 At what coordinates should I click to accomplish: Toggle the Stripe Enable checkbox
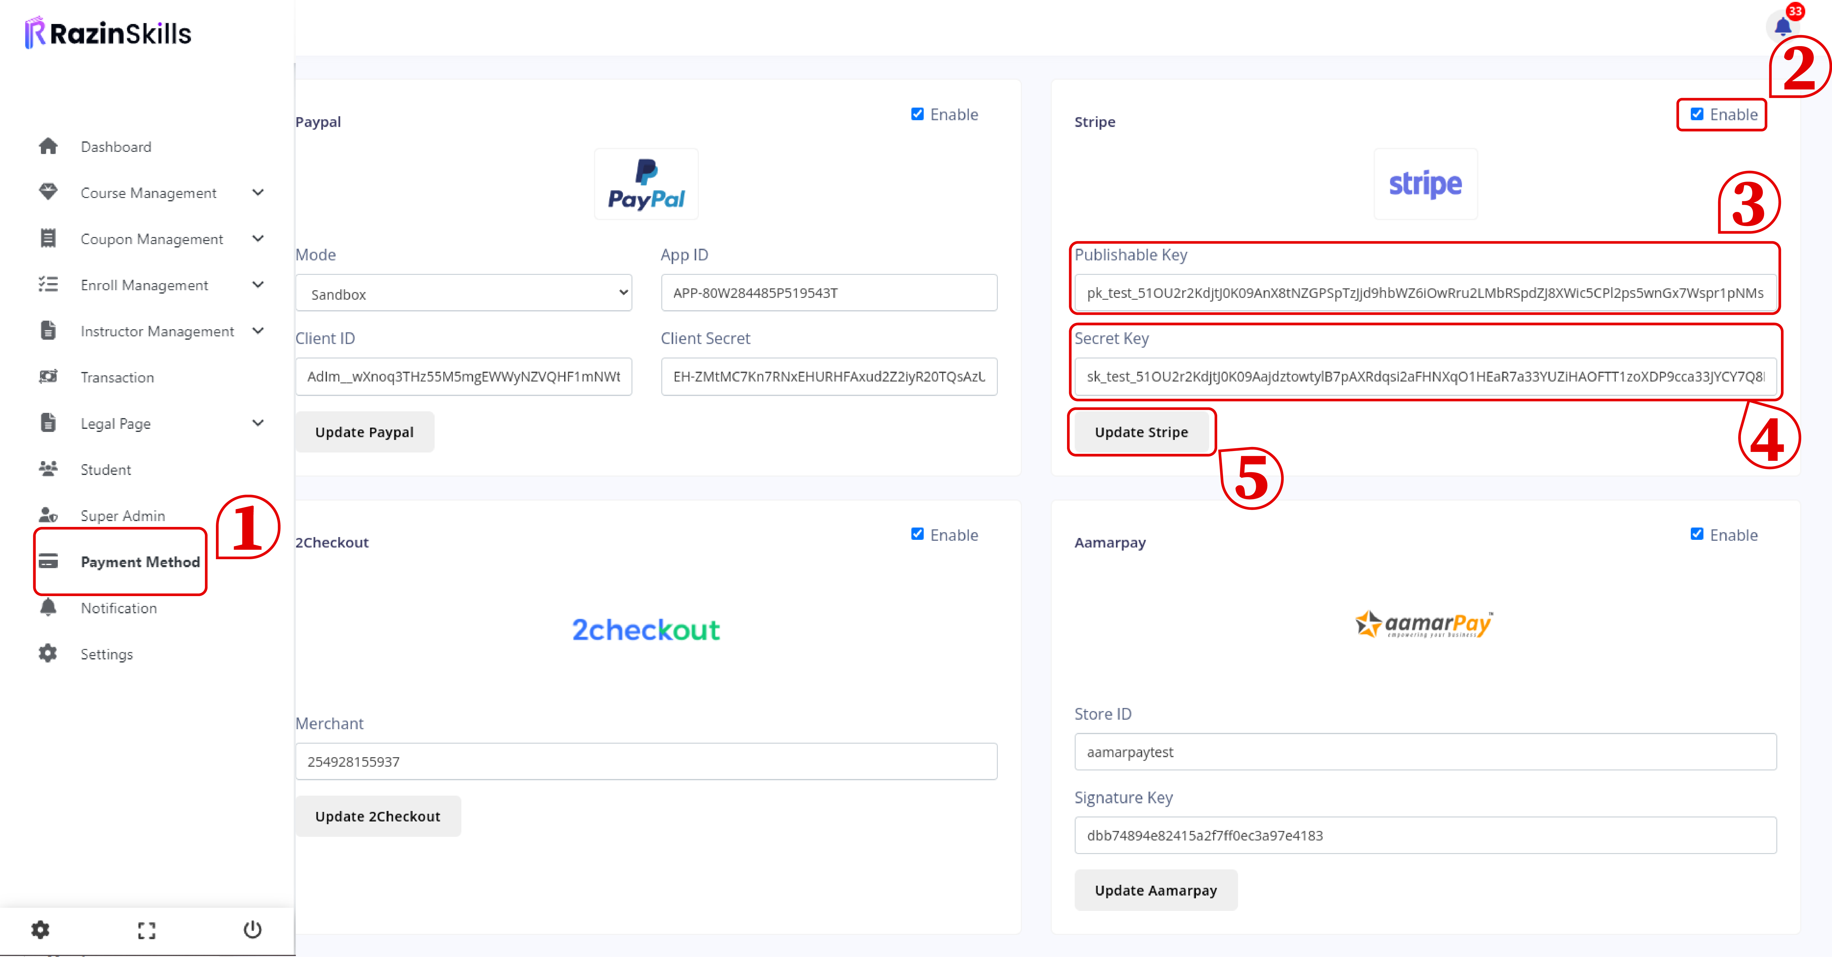point(1697,114)
